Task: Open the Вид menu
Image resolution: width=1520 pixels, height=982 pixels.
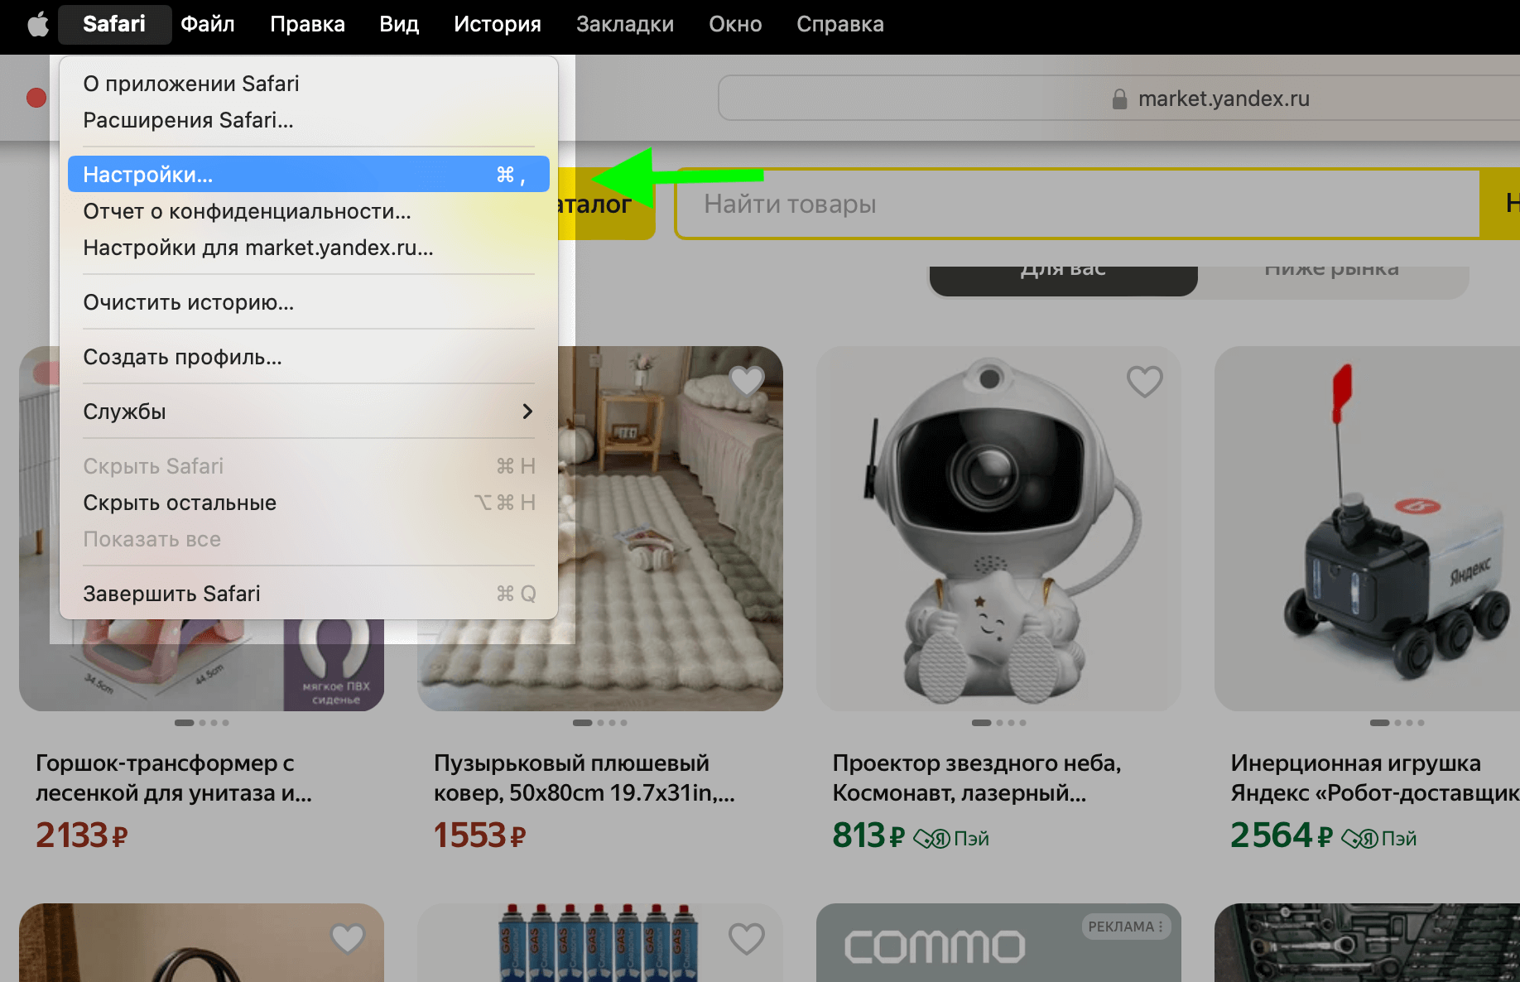Action: (399, 24)
